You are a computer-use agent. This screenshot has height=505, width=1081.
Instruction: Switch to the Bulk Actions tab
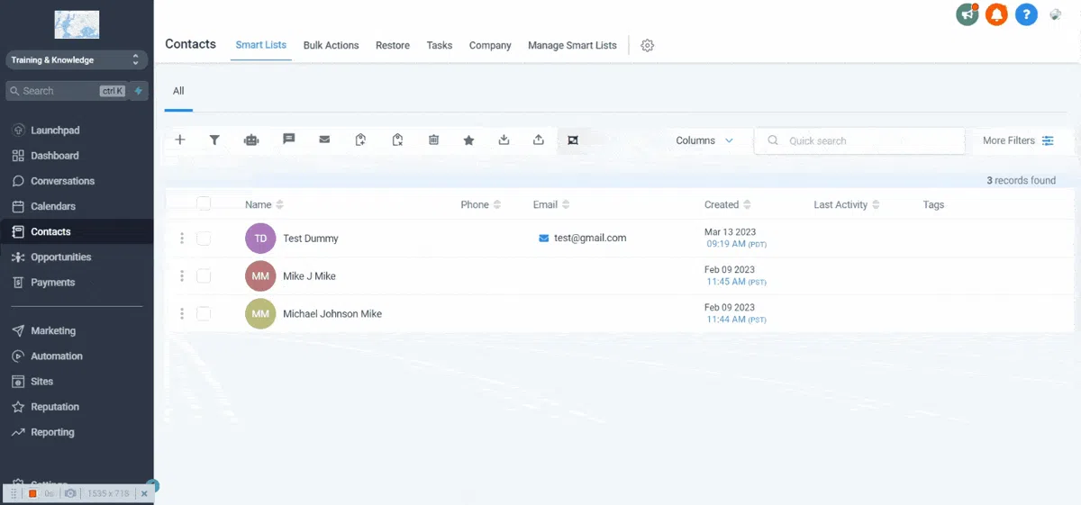pyautogui.click(x=331, y=45)
